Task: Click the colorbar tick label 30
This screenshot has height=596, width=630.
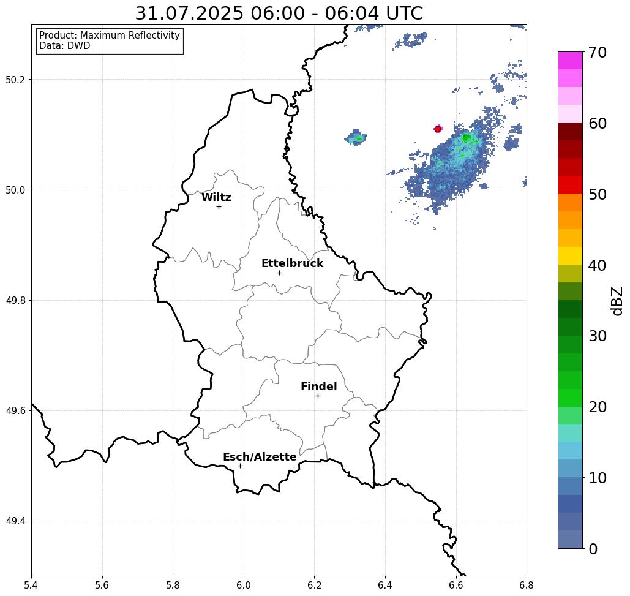Action: click(598, 336)
